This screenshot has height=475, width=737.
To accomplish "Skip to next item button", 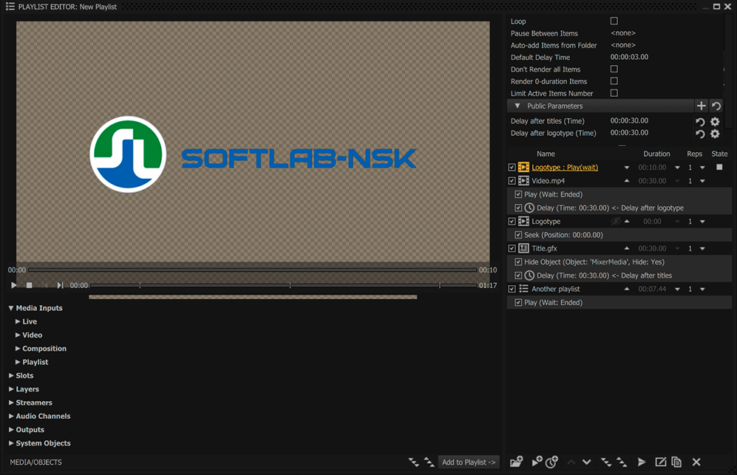I will (60, 285).
